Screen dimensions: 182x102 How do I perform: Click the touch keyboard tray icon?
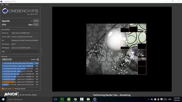point(165,99)
